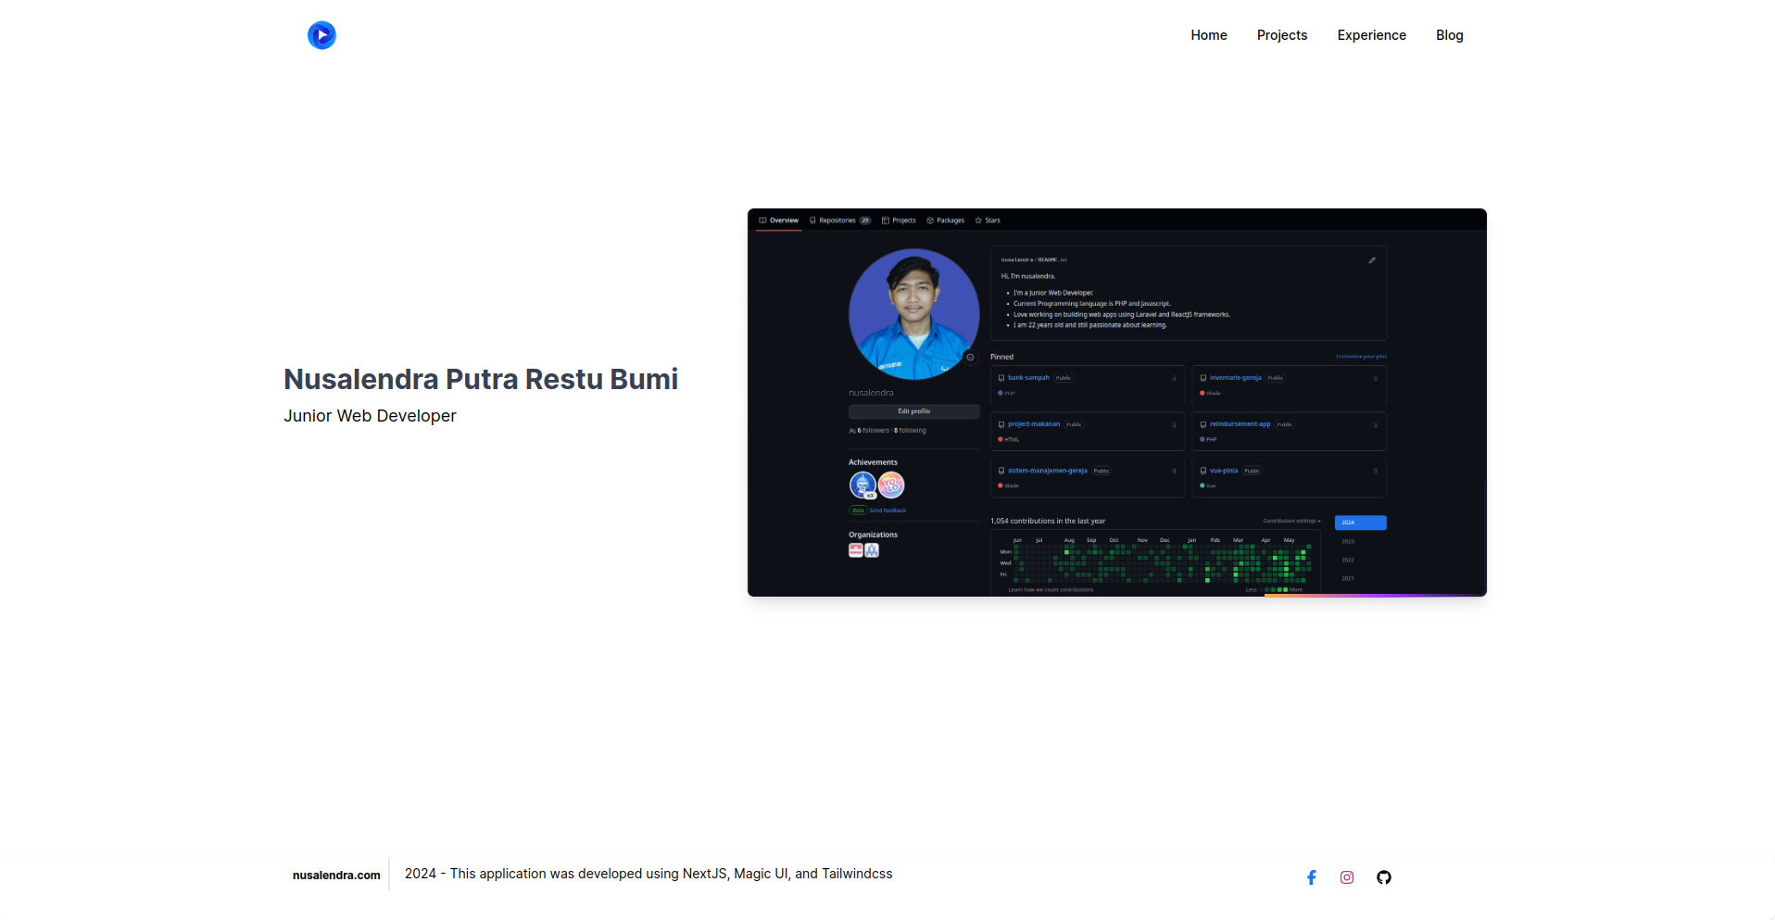Open the bank-sampah pinned repository

(1028, 378)
